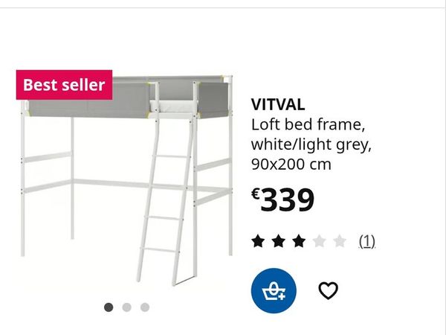
Task: Click the first filled rating star
Action: click(x=258, y=241)
